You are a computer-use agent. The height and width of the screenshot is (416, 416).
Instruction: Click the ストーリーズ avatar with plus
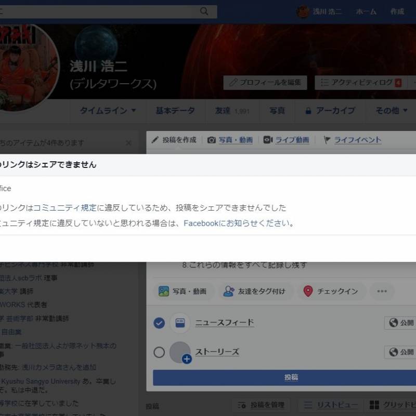[180, 353]
